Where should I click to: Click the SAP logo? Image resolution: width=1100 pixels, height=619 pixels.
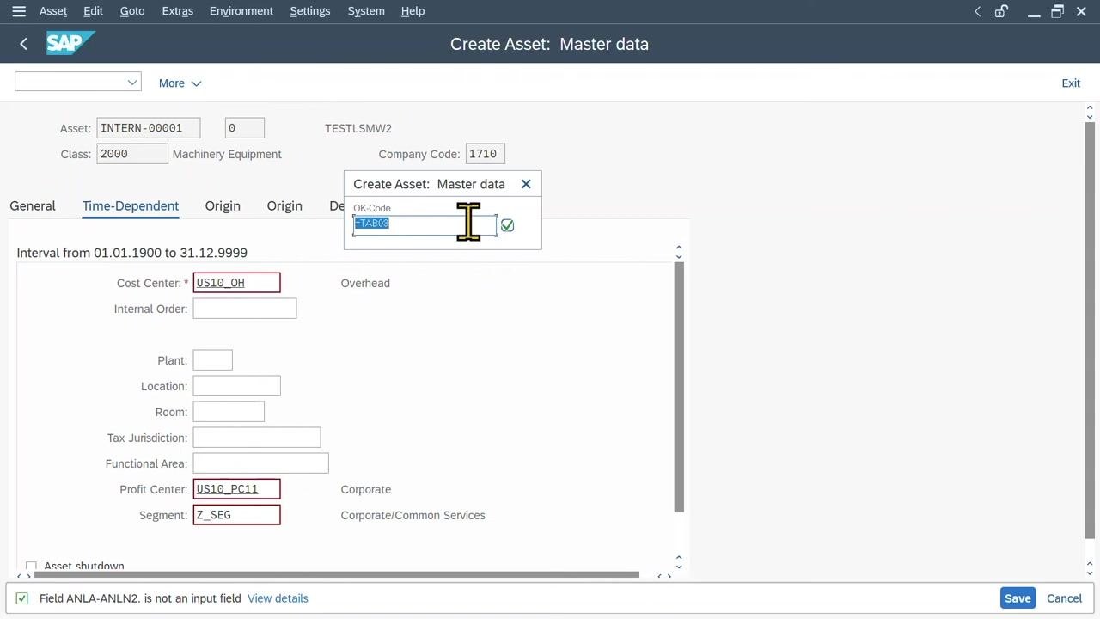point(70,43)
